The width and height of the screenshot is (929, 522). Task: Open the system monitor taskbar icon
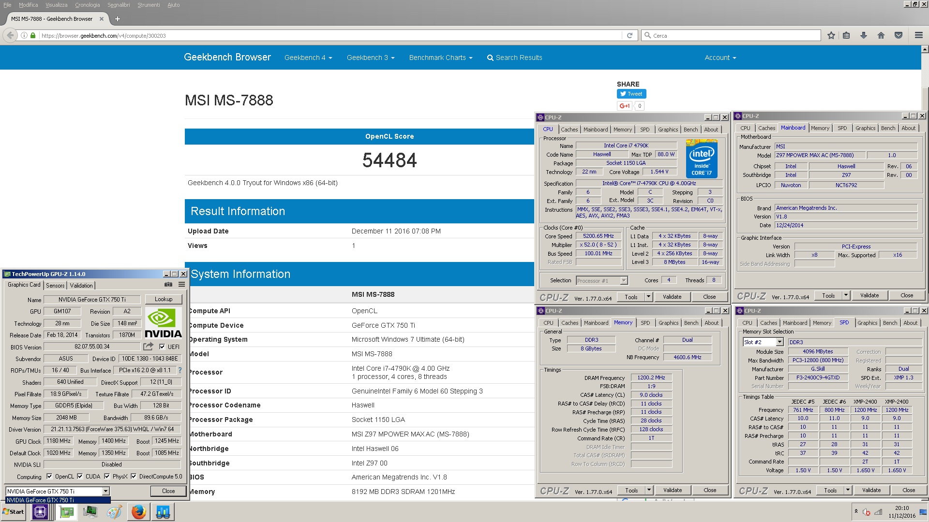(x=90, y=511)
